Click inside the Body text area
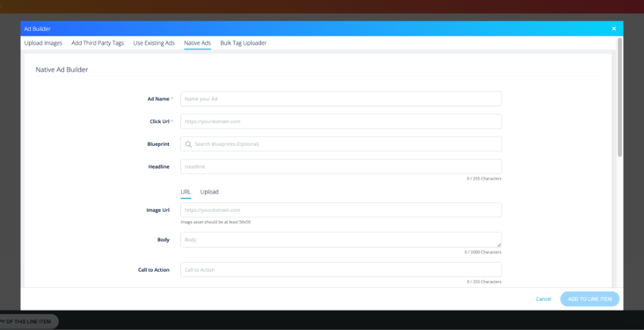The height and width of the screenshot is (330, 644). [x=341, y=240]
